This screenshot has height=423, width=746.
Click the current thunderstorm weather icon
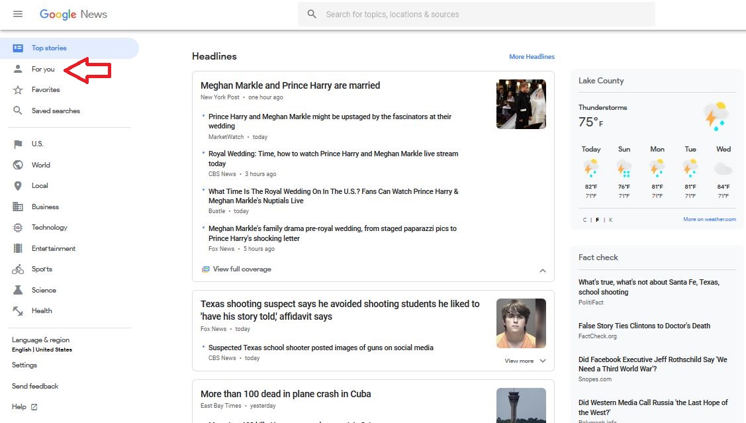pyautogui.click(x=716, y=116)
